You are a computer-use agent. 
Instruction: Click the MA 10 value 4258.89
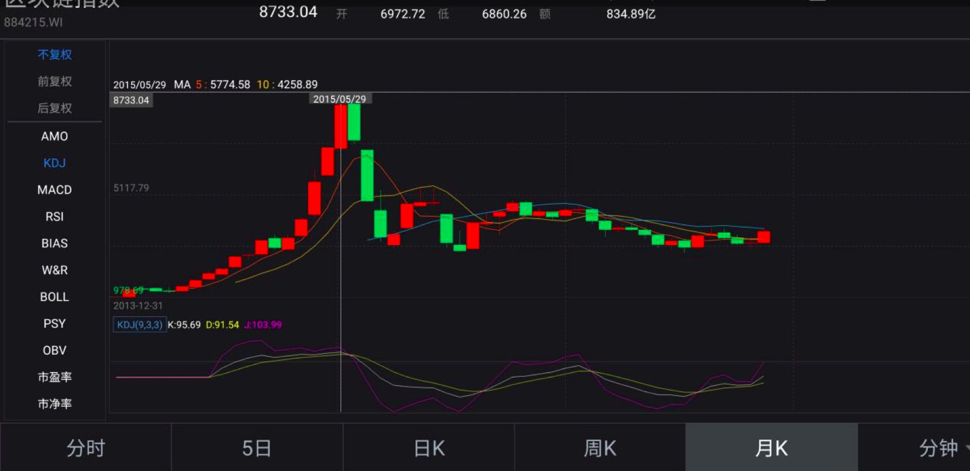tap(297, 85)
